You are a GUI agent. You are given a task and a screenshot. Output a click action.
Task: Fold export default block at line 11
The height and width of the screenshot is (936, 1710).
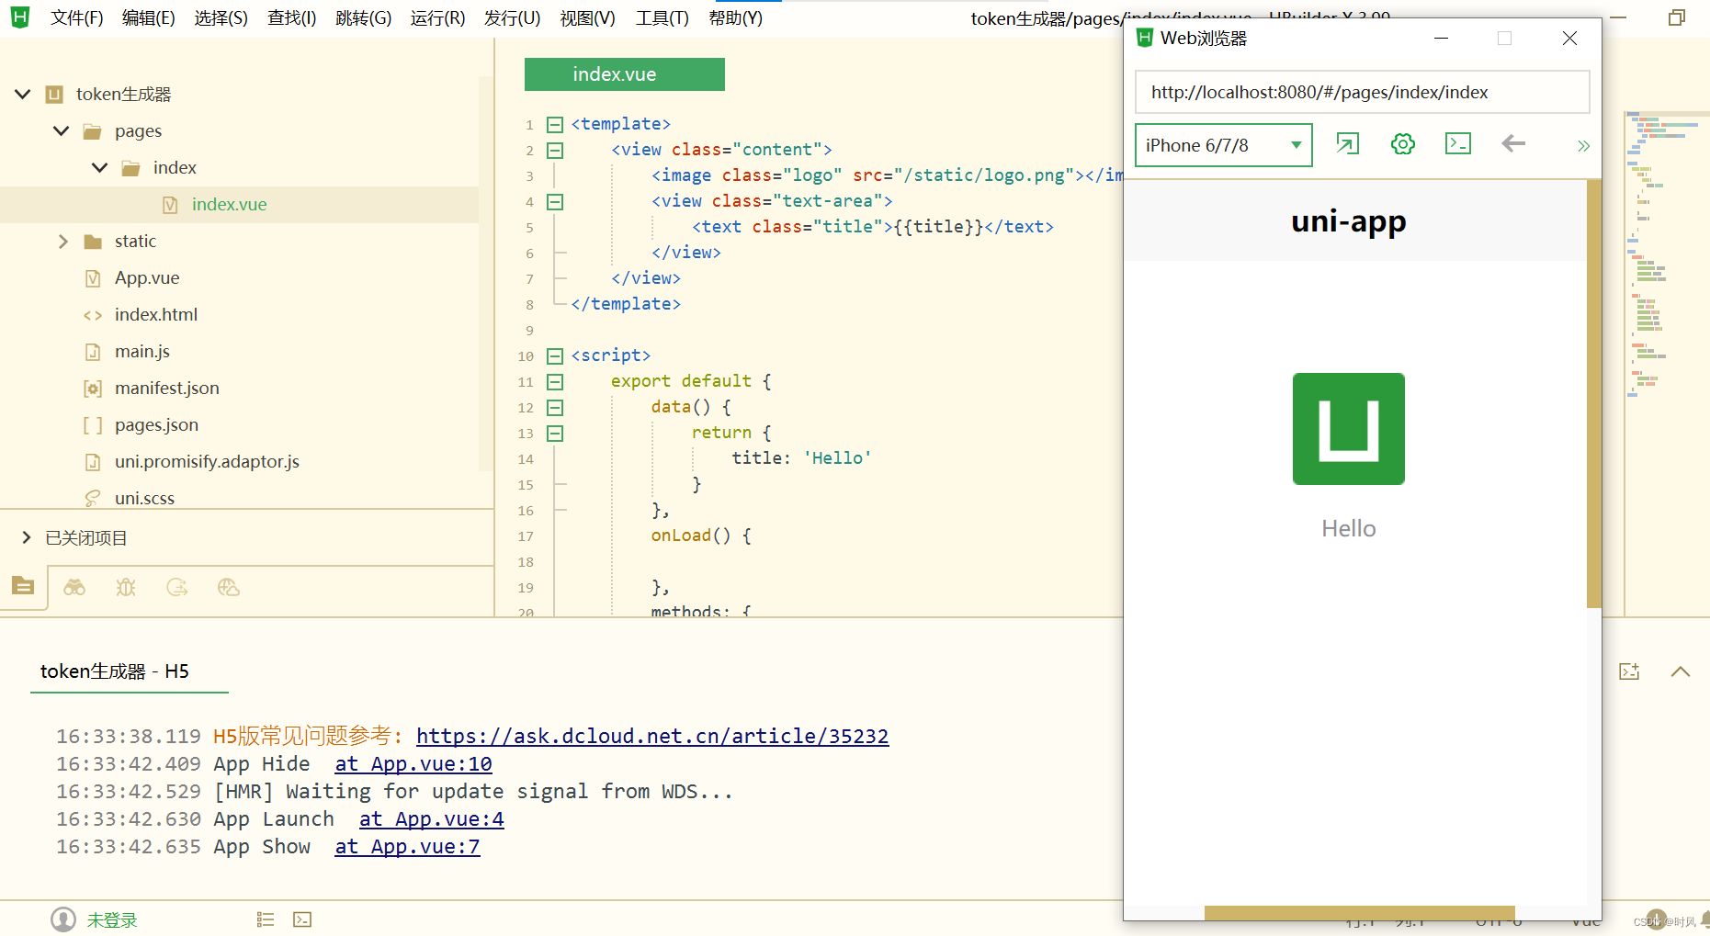click(x=555, y=381)
